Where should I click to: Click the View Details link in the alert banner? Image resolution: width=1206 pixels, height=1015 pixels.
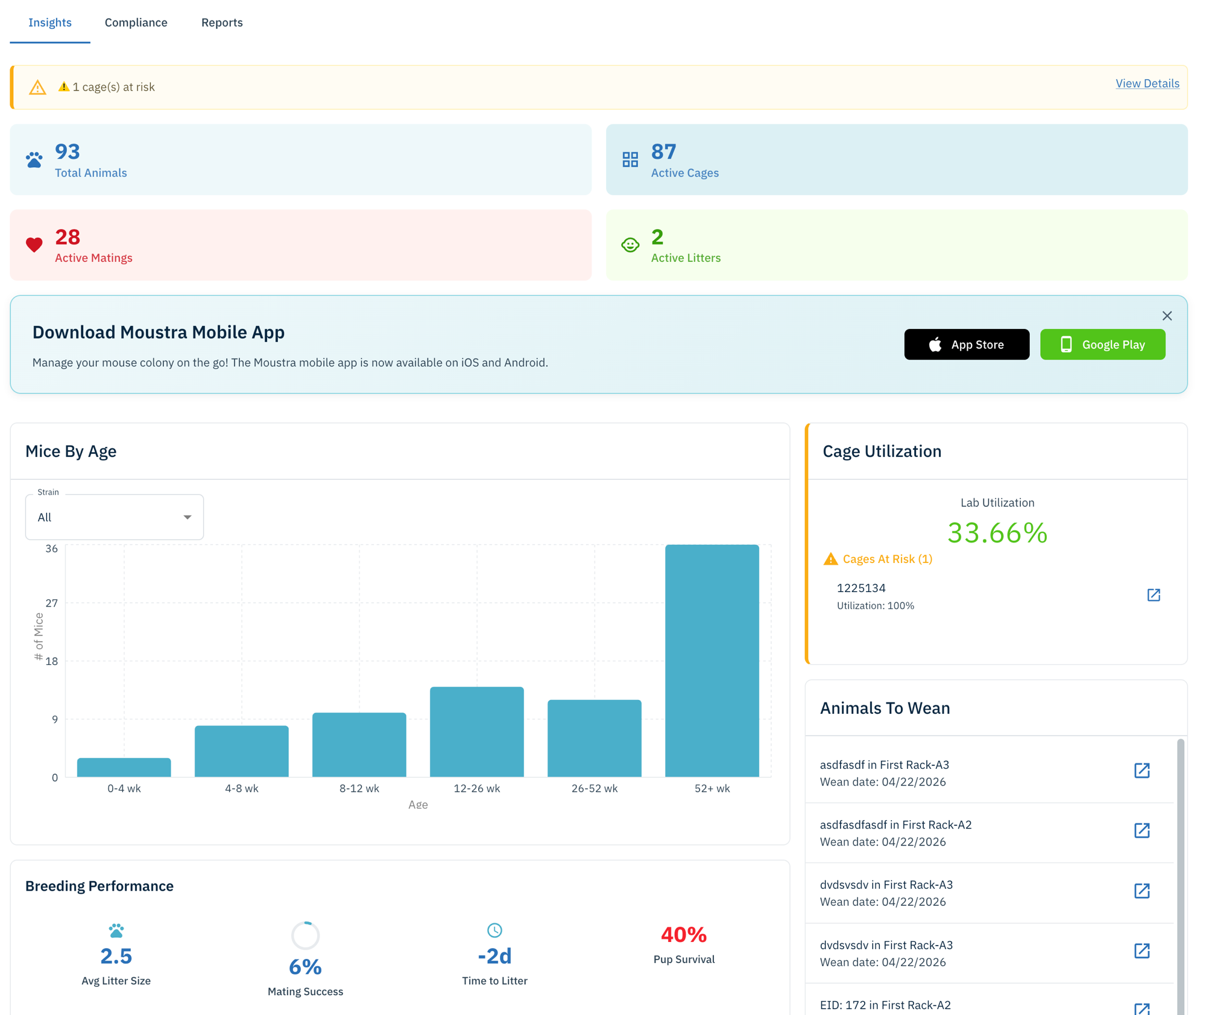pyautogui.click(x=1146, y=83)
